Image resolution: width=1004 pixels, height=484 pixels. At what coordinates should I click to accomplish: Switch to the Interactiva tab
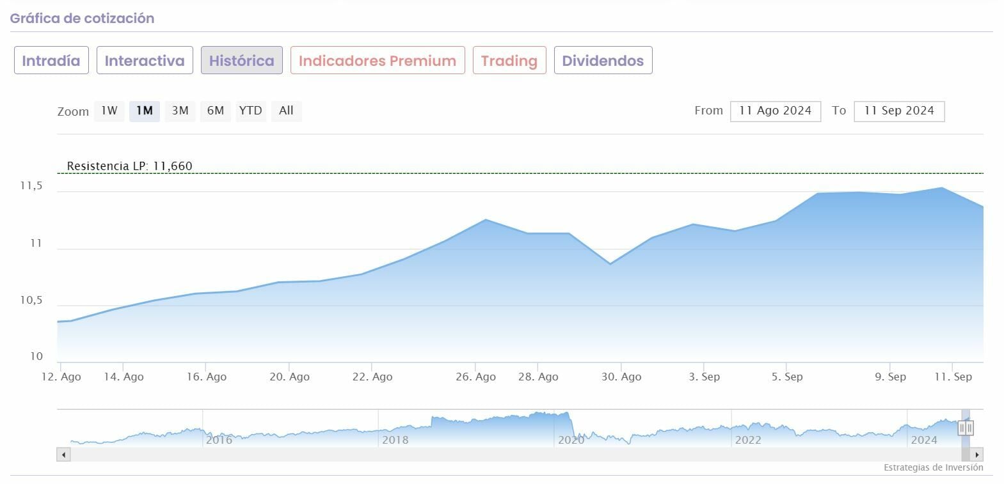145,61
